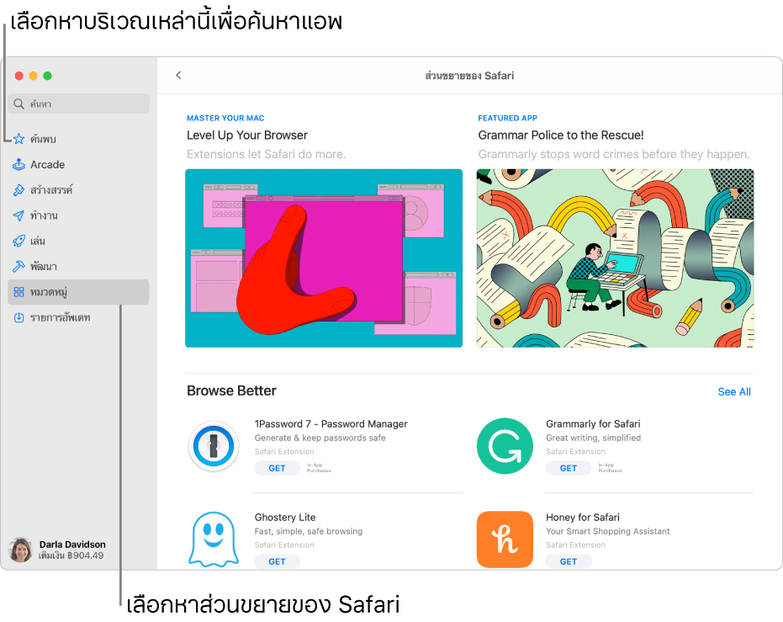The width and height of the screenshot is (783, 622).
Task: Click the Create paintbrush icon in sidebar
Action: pyautogui.click(x=19, y=190)
